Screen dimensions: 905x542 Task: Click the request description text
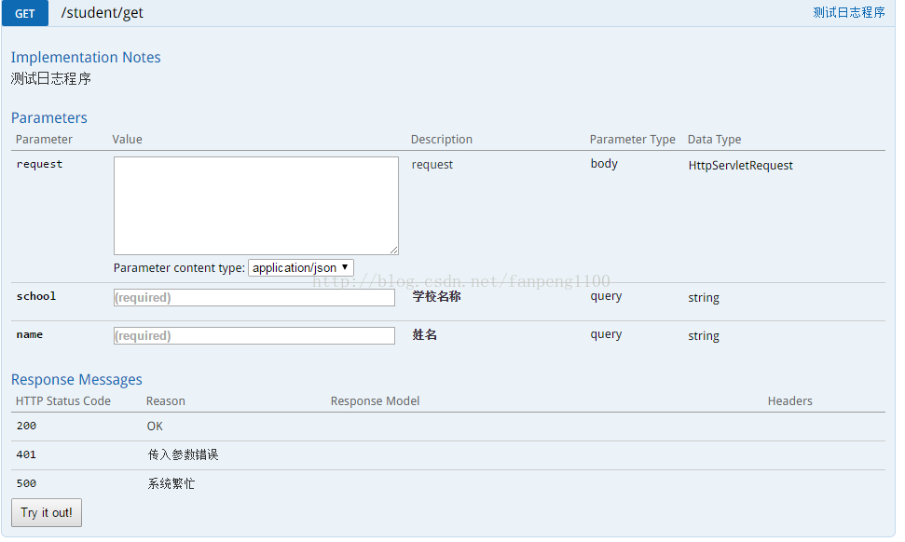pyautogui.click(x=432, y=165)
